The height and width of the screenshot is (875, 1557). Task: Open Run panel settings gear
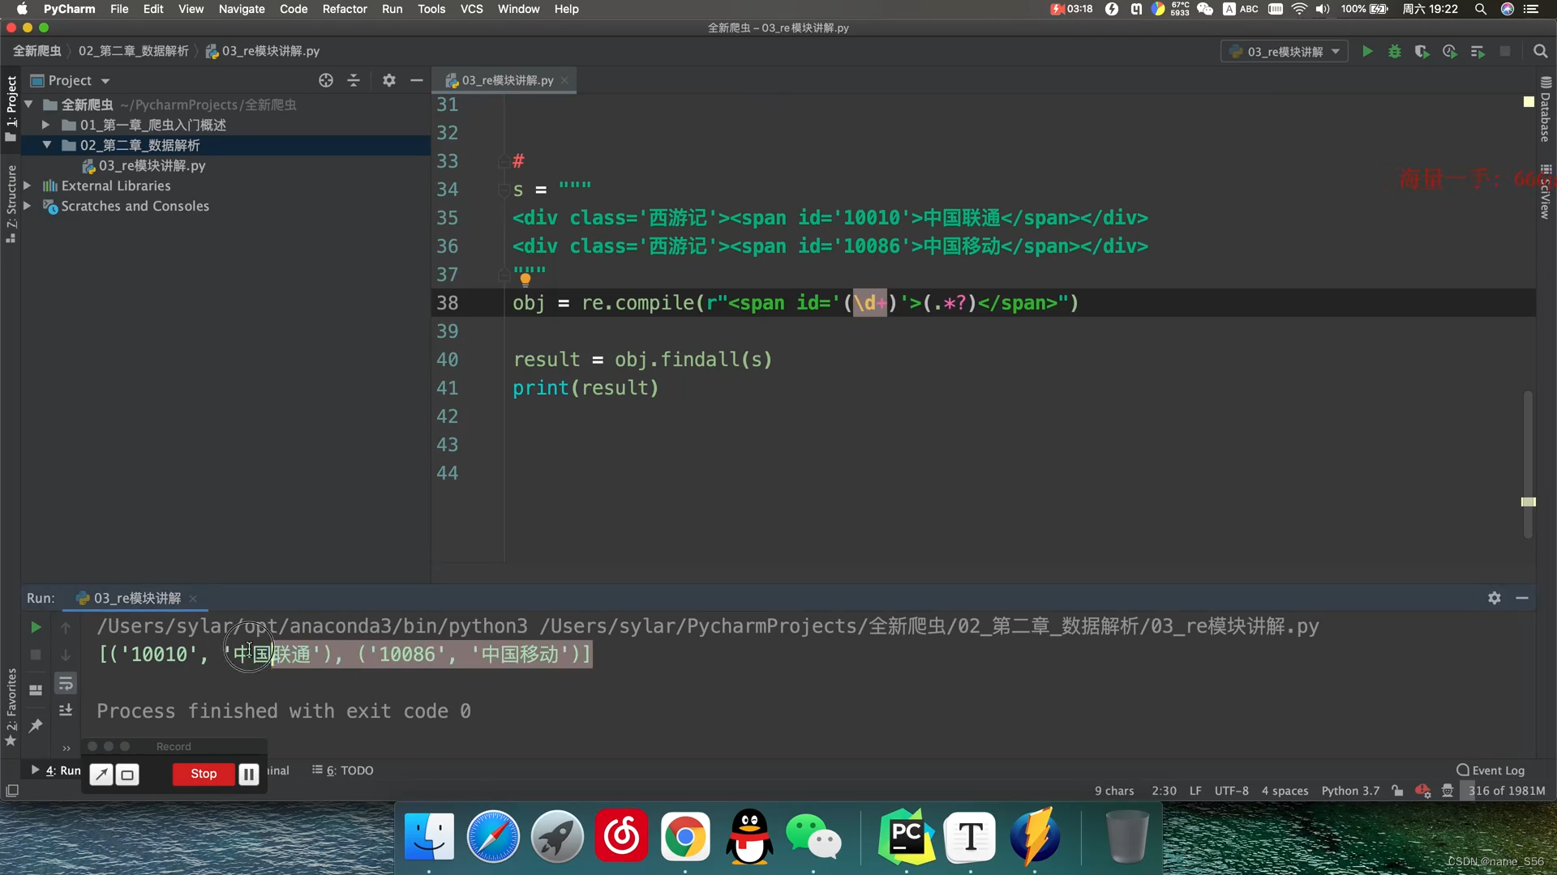click(x=1495, y=598)
